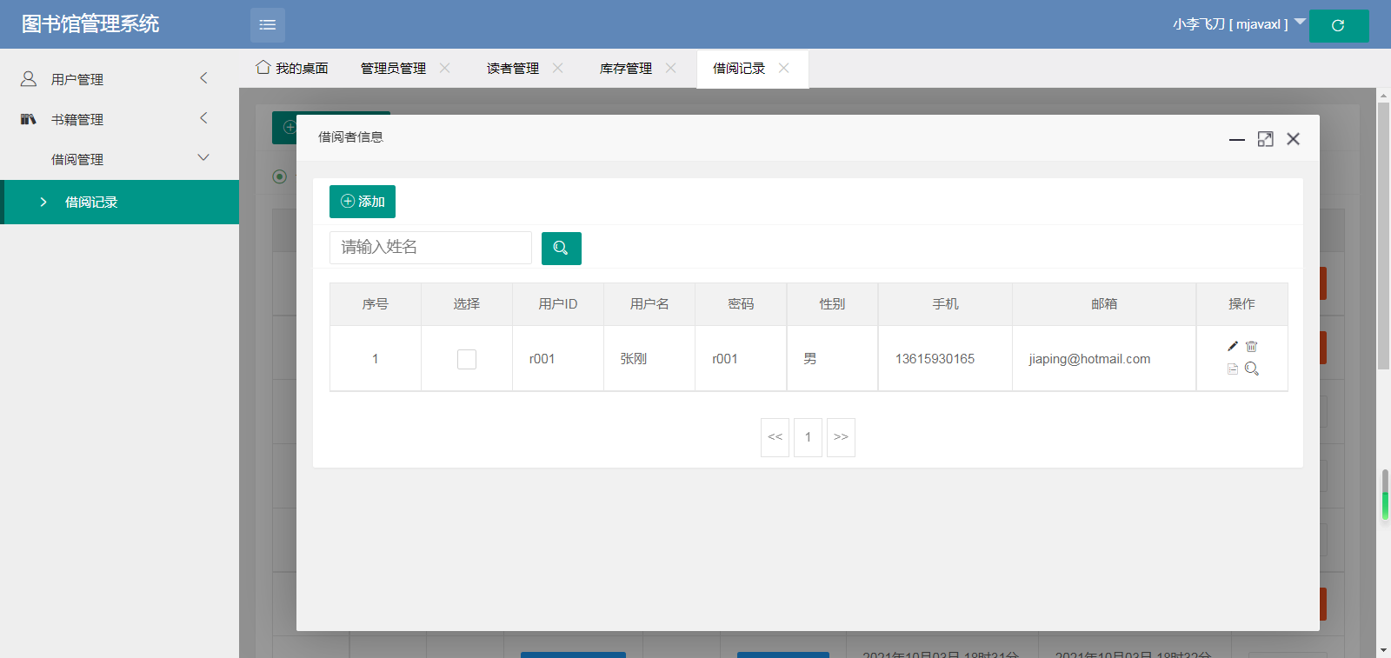1391x658 pixels.
Task: Click the 用户ID column header
Action: click(558, 304)
